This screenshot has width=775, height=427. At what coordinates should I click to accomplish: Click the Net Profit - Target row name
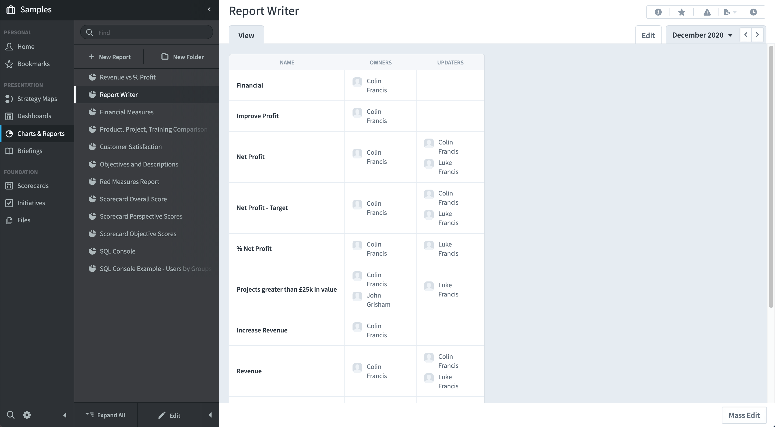262,208
